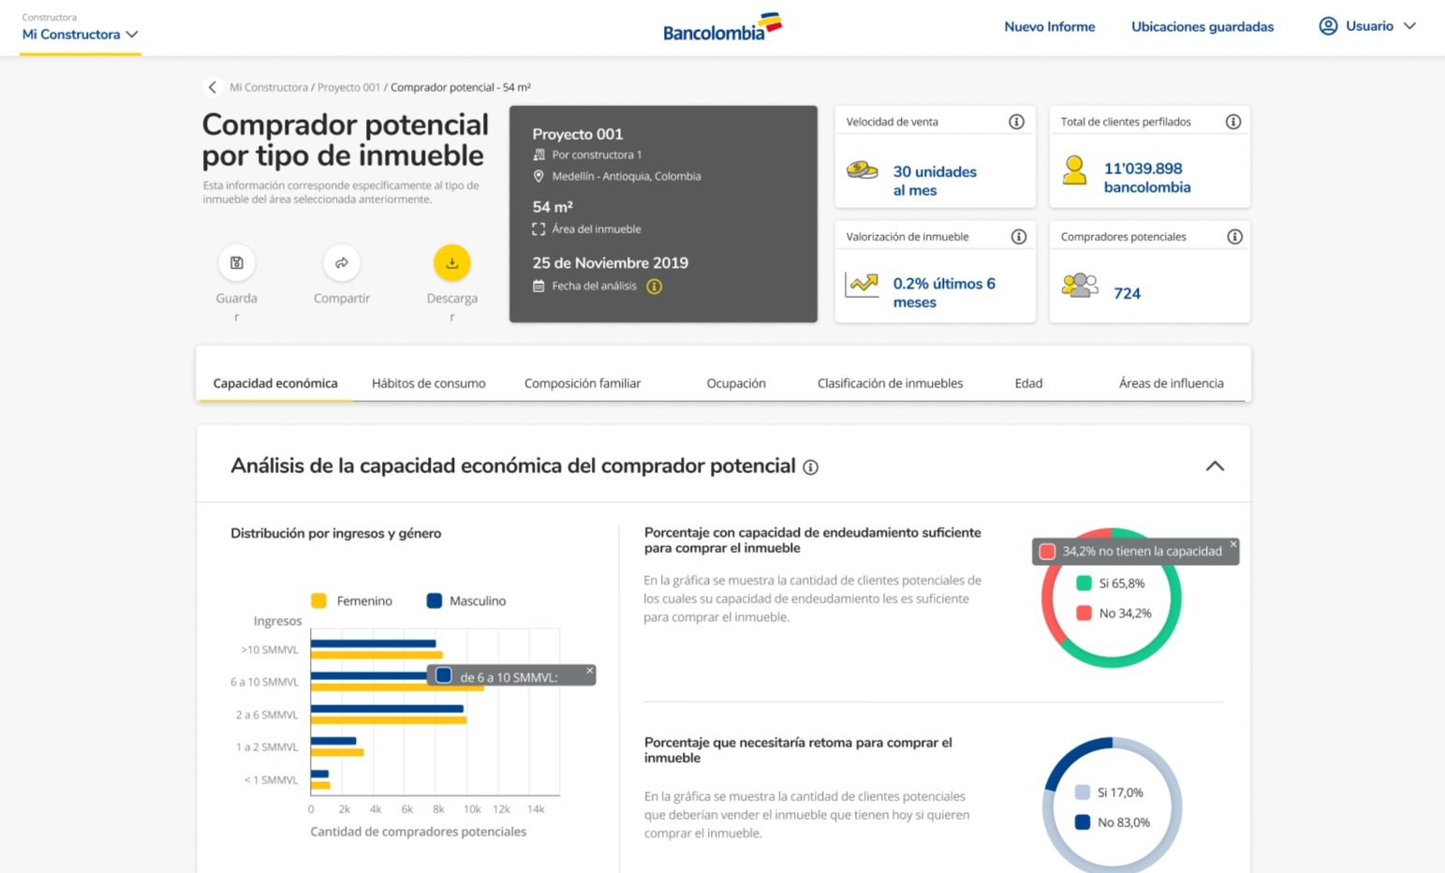Click '0.2% últimos 6 meses' value
The height and width of the screenshot is (873, 1445).
[944, 293]
